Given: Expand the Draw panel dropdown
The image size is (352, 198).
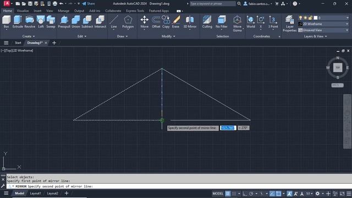Looking at the screenshot, I should [x=122, y=36].
